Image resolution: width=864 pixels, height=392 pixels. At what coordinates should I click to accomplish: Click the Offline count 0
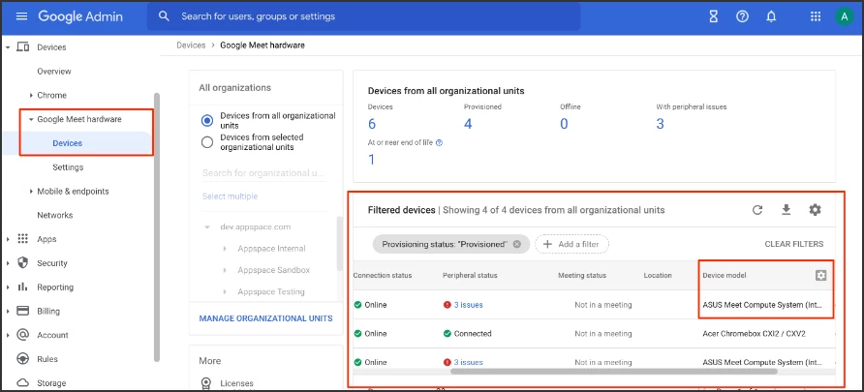coord(564,124)
